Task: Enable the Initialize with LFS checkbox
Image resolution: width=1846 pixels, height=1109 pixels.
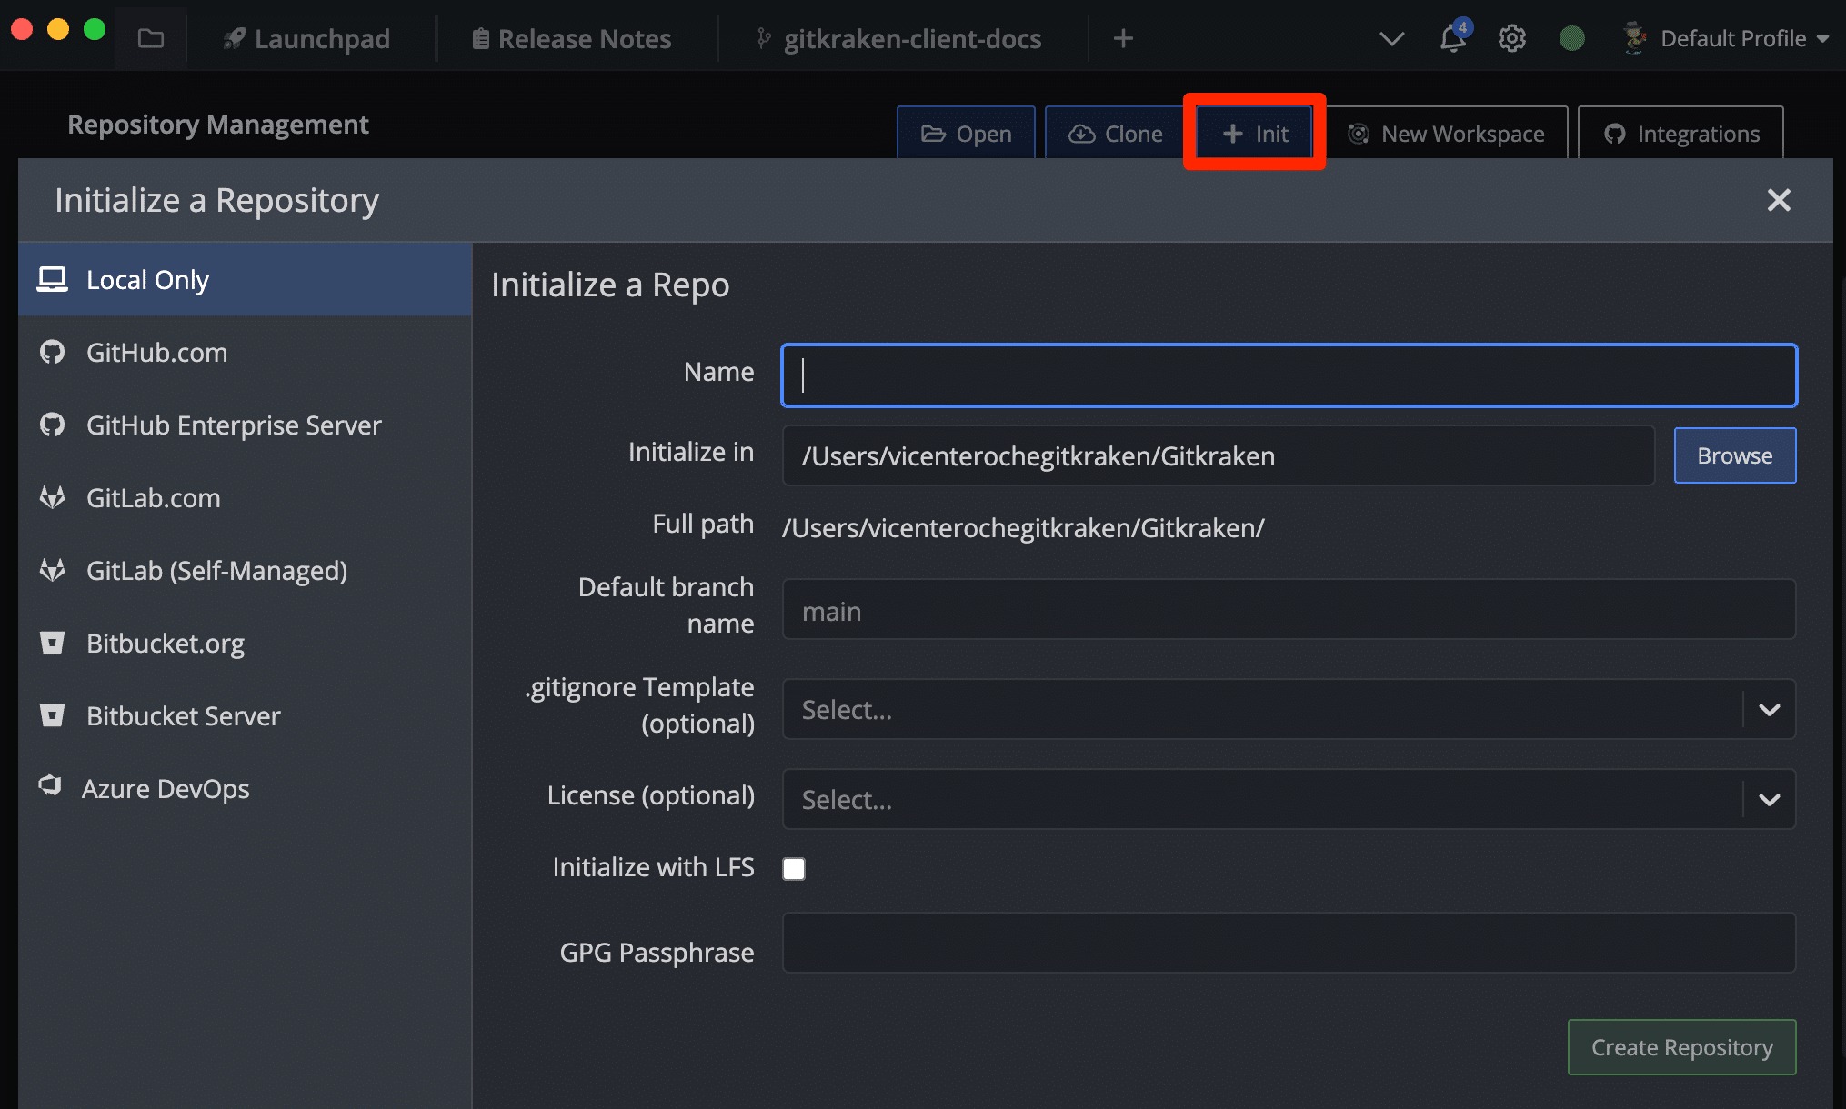Action: coord(794,869)
